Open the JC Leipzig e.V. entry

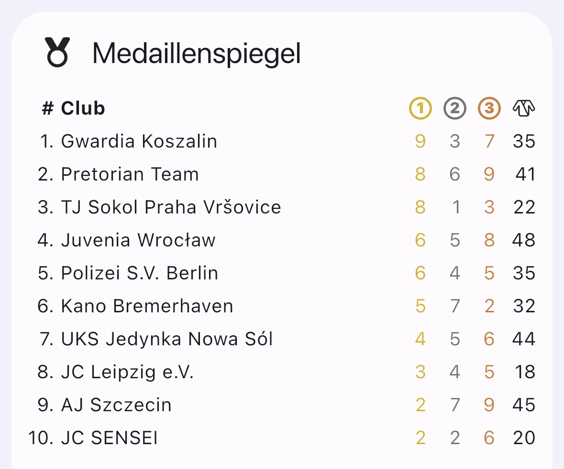127,372
